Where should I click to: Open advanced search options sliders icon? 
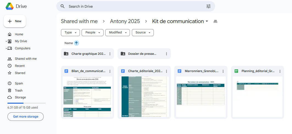click(208, 6)
